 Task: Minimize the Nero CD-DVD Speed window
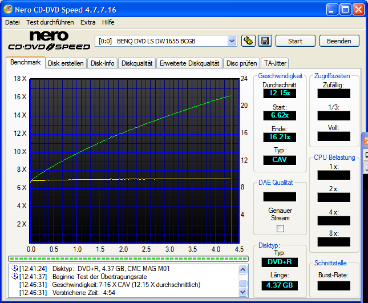331,10
